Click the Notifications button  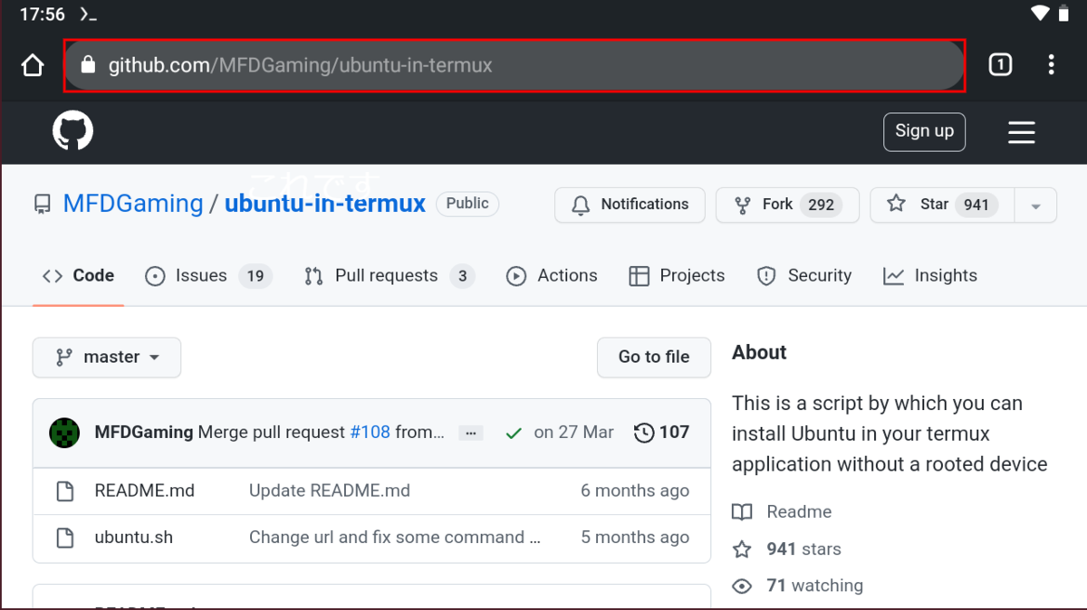pyautogui.click(x=630, y=205)
